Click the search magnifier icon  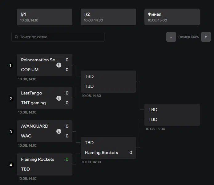point(16,37)
